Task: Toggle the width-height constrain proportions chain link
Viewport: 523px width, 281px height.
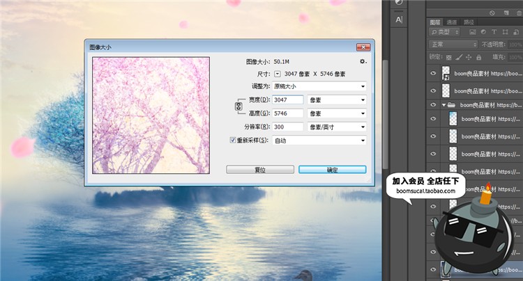Action: click(x=238, y=106)
